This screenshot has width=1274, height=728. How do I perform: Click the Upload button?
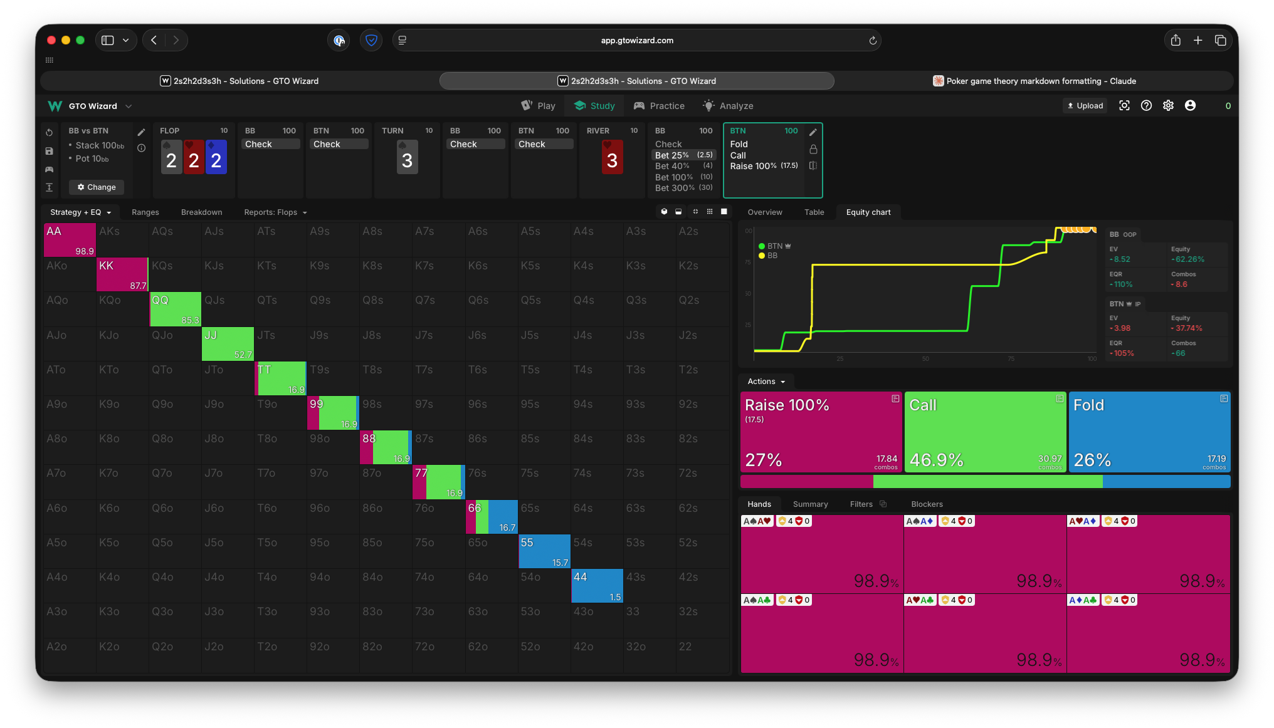(x=1085, y=106)
